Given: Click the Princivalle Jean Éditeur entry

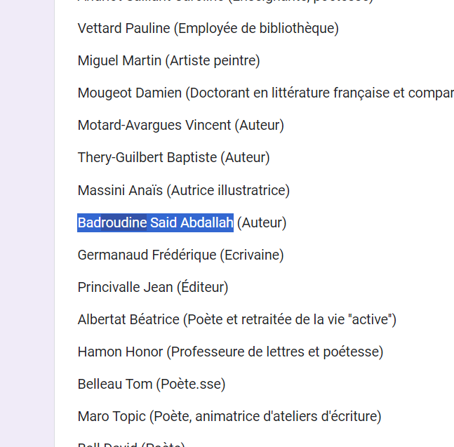Looking at the screenshot, I should coord(153,288).
